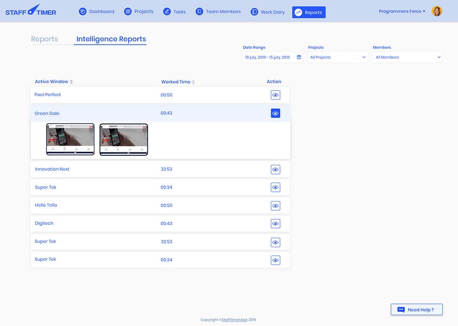Click the Need Help? button
458x326 pixels.
click(x=417, y=309)
